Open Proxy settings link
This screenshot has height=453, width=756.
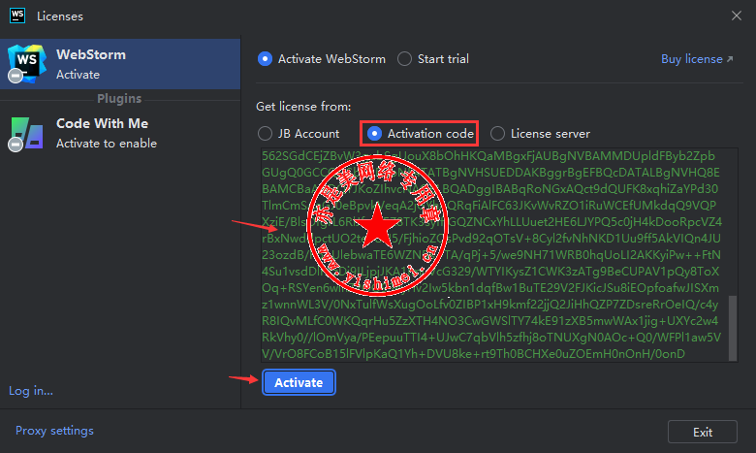coord(54,431)
